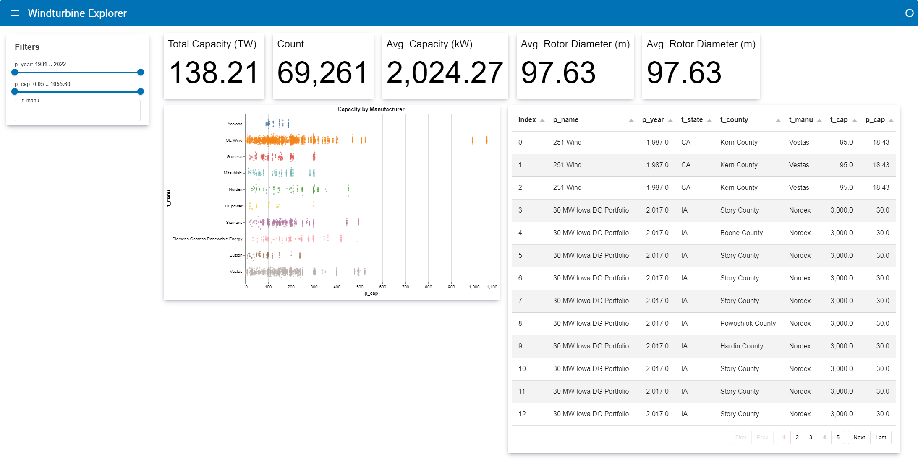The height and width of the screenshot is (472, 918).
Task: Click the Next page button
Action: click(859, 437)
